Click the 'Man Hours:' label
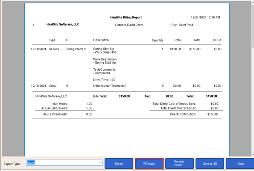Viewport: 254px width, 171px height. tap(60, 104)
